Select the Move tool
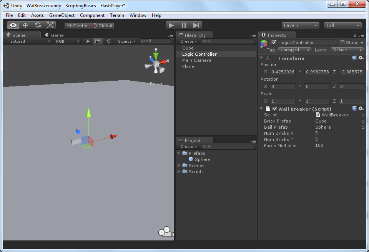 click(x=25, y=25)
